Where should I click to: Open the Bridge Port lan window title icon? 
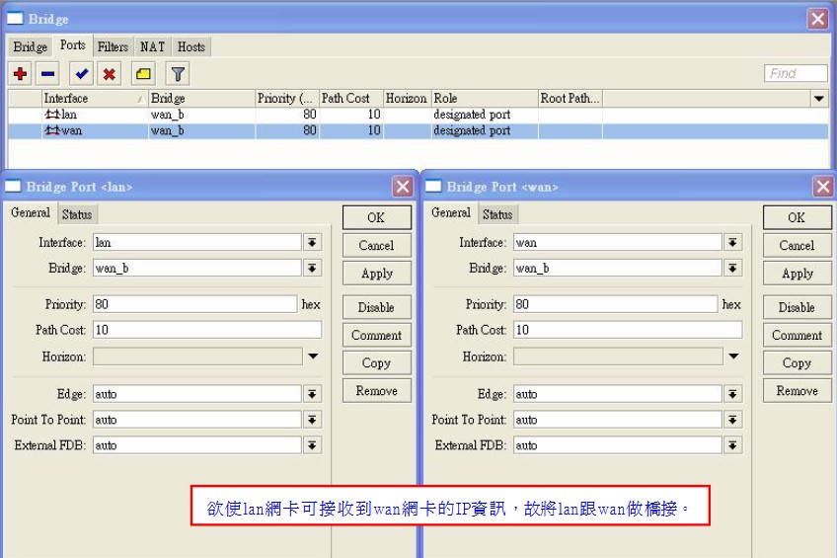[x=13, y=187]
